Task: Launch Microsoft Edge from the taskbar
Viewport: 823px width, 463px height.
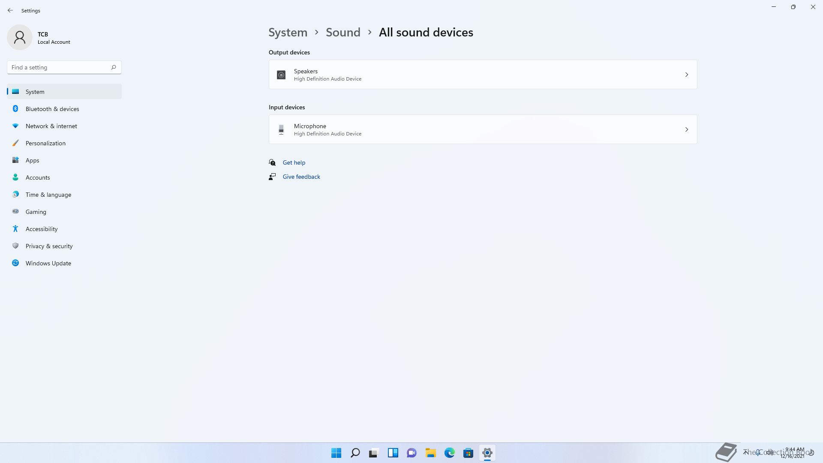Action: (x=450, y=453)
